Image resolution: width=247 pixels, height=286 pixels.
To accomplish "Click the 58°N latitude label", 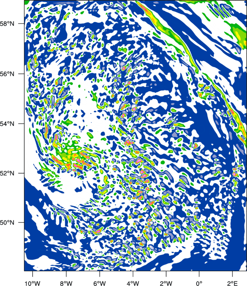I will click(7, 24).
